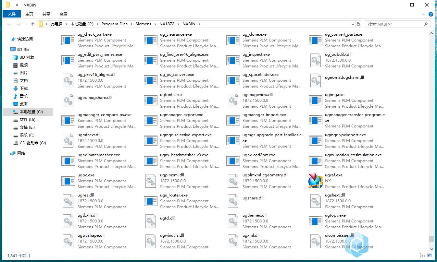Expand chevron after Program Files in path
The image size is (437, 262).
(x=131, y=24)
